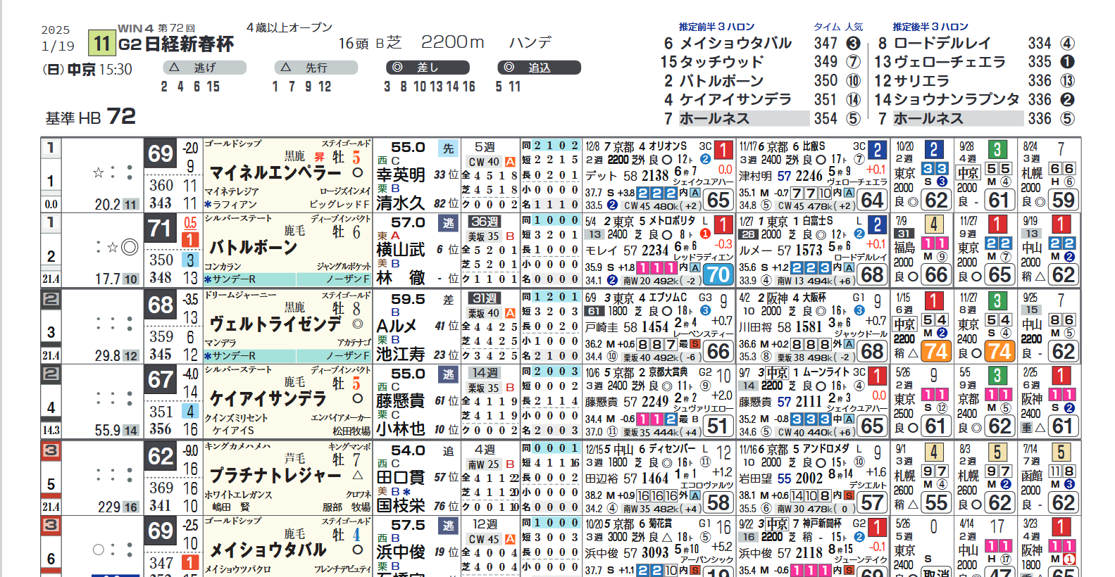Click the "先行" running style pill
1115x577 pixels.
pos(316,68)
